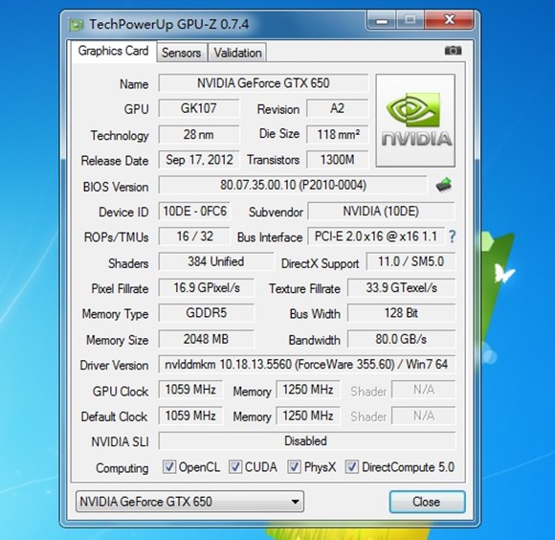Click the Bus Width field 128 Bit
Image resolution: width=555 pixels, height=540 pixels.
pos(401,313)
